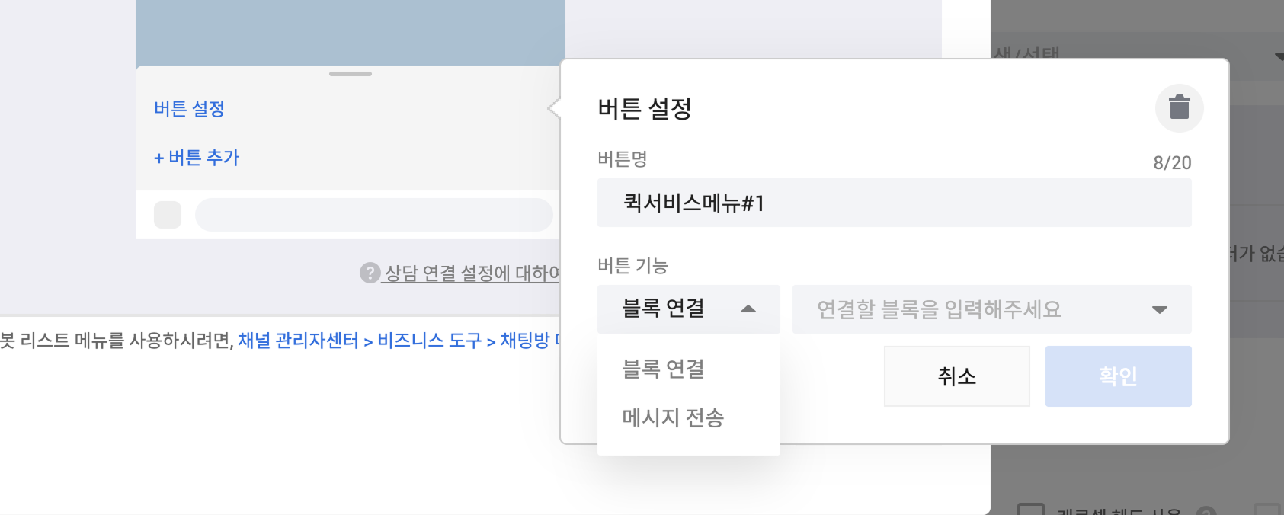
Task: Open the 버튼 설정 item
Action: point(190,109)
